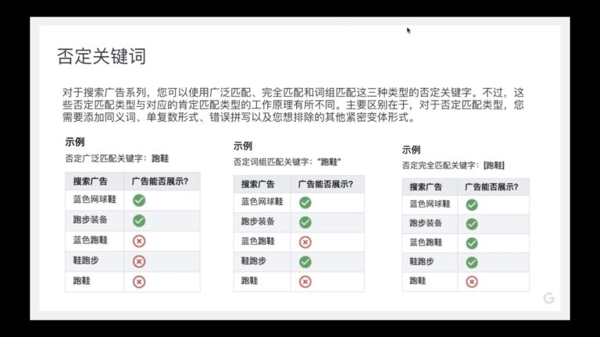Click 广告能否展示? header in 否定词组匹配 table
The width and height of the screenshot is (600, 337).
[327, 185]
